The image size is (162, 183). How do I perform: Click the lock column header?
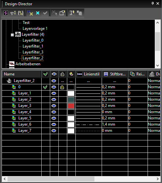[63, 74]
